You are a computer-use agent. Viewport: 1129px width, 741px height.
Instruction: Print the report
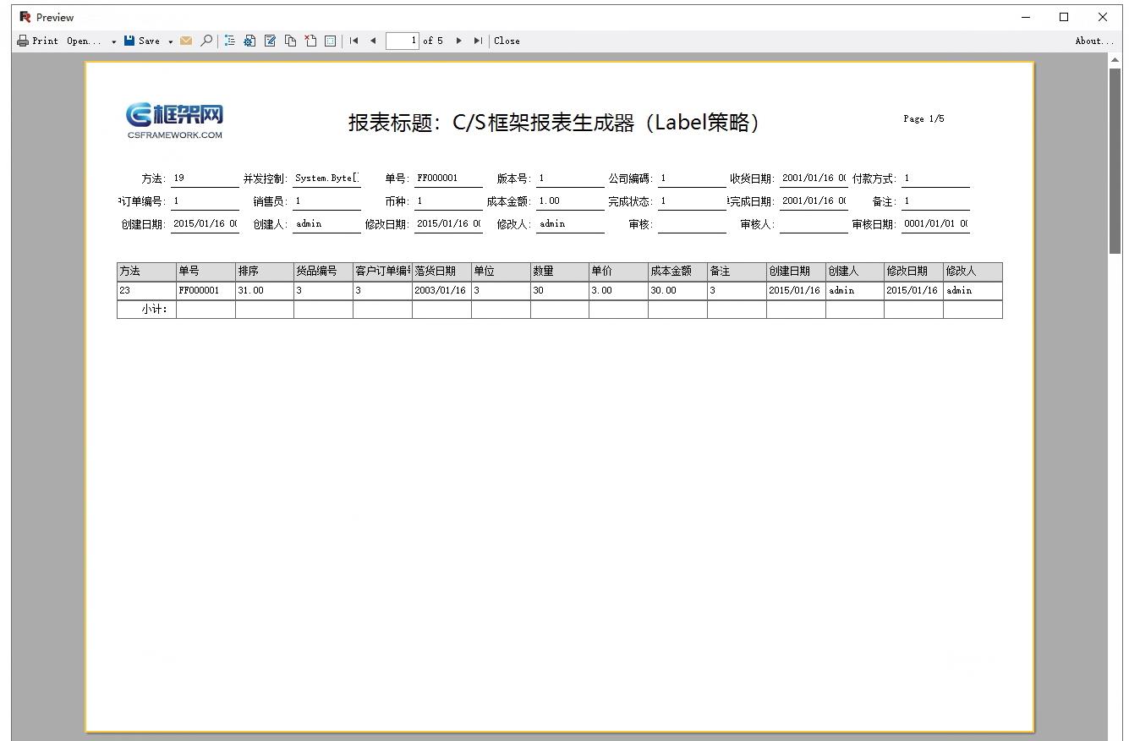(36, 41)
